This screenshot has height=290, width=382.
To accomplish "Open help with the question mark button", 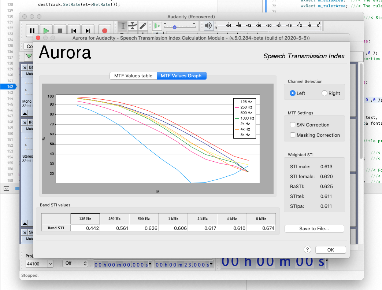I will pyautogui.click(x=307, y=250).
